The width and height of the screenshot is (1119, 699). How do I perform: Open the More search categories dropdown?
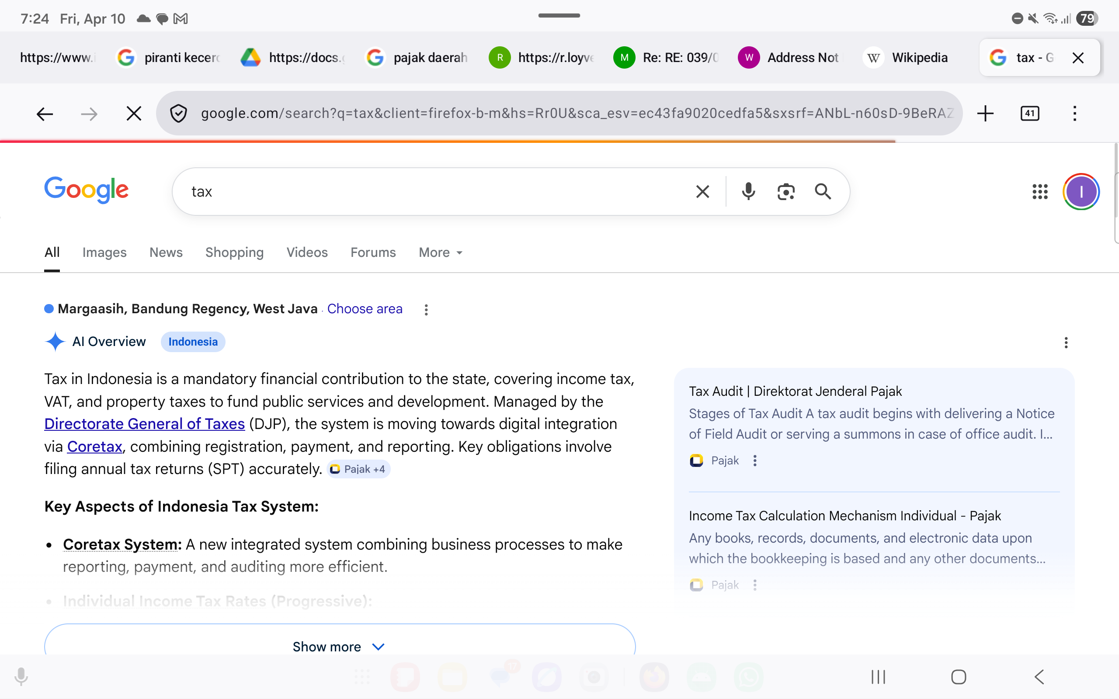[439, 253]
